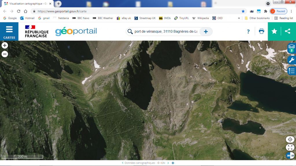Switch the map to 2D view
296x166 pixels.
point(288,156)
